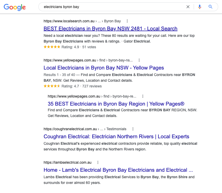Open BEST Electricians in Byron Bay NSW 2481 link
222x193 pixels.
110,29
